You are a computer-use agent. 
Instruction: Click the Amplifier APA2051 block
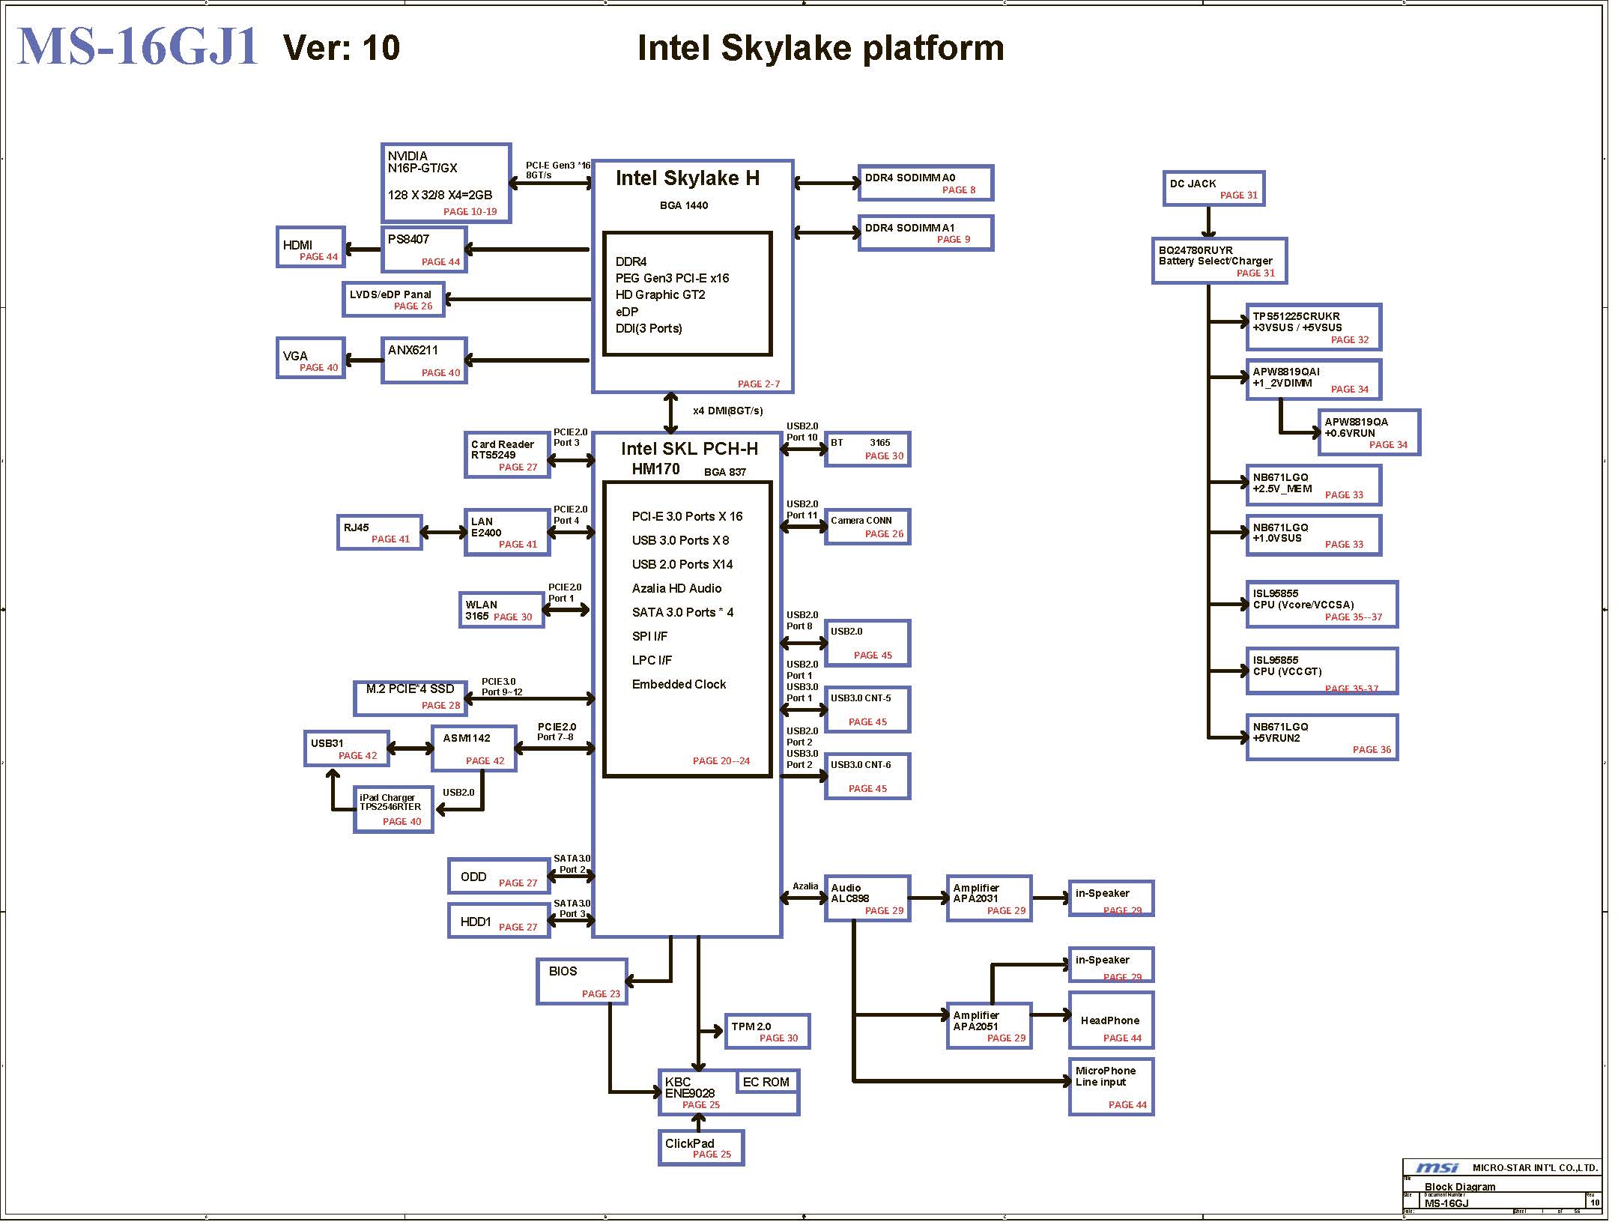point(990,1026)
